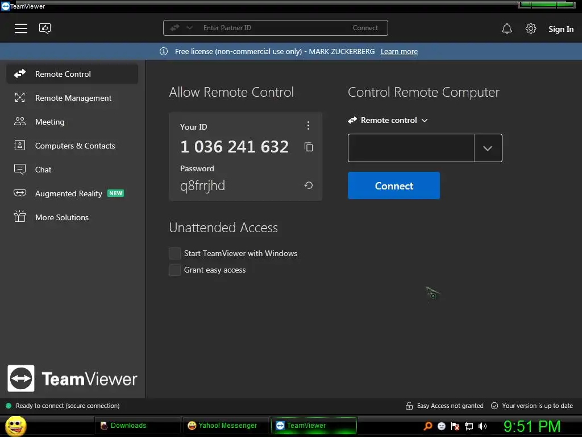Open Augmented Reality section
This screenshot has width=582, height=437.
tap(72, 193)
